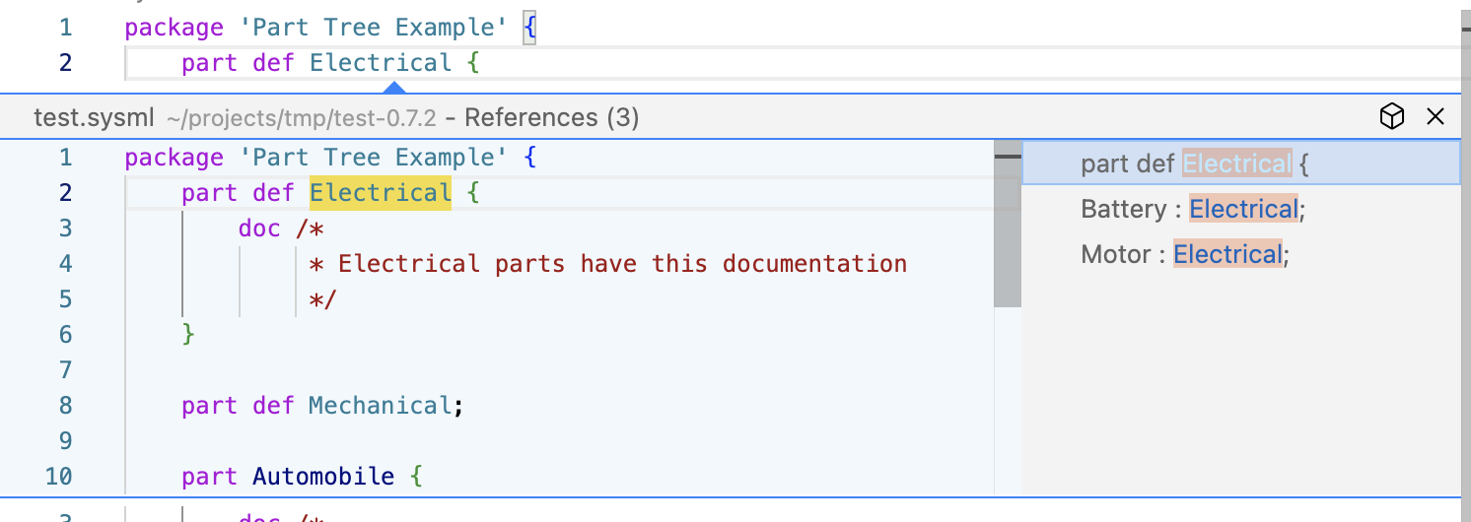Click Automobile part name on line 10
1471x522 pixels.
click(323, 477)
